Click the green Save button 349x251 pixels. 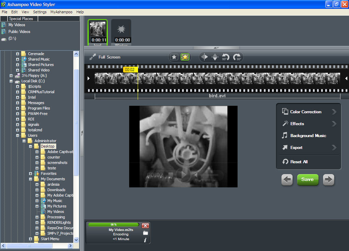pyautogui.click(x=308, y=180)
